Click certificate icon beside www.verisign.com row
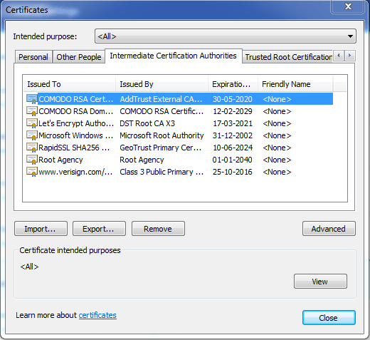Image resolution: width=370 pixels, height=340 pixels. tap(32, 172)
